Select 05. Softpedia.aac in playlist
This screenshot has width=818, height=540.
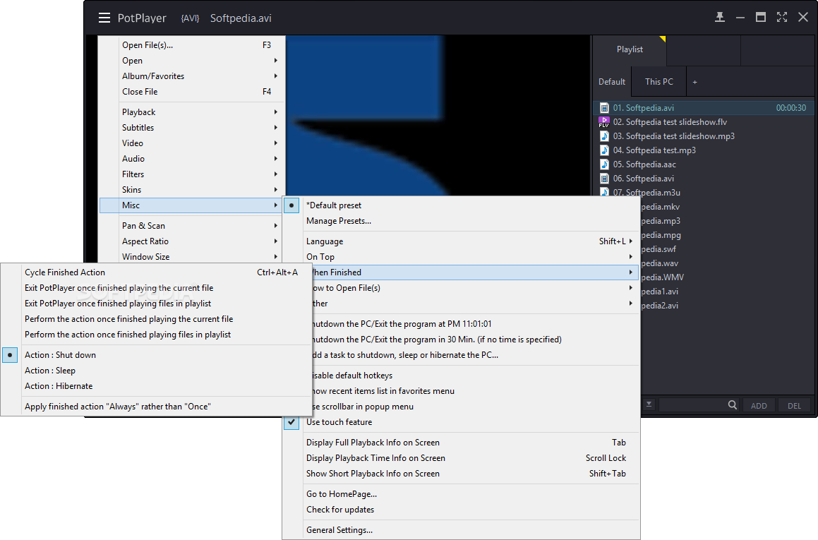(704, 164)
